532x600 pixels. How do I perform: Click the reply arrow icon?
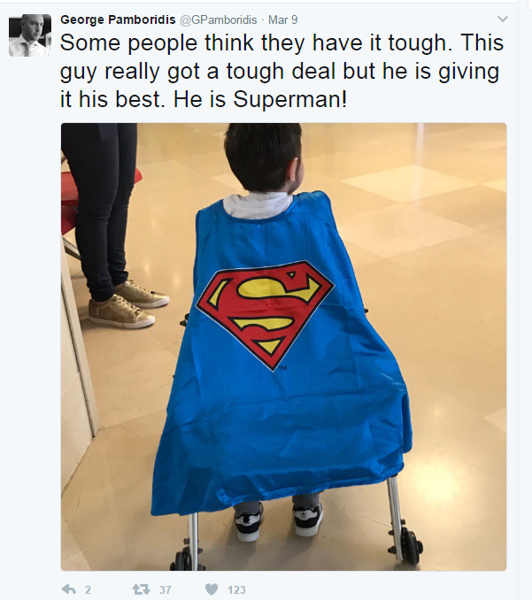(69, 589)
